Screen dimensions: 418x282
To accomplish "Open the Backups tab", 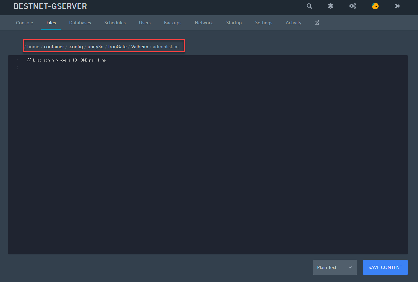I will (173, 23).
